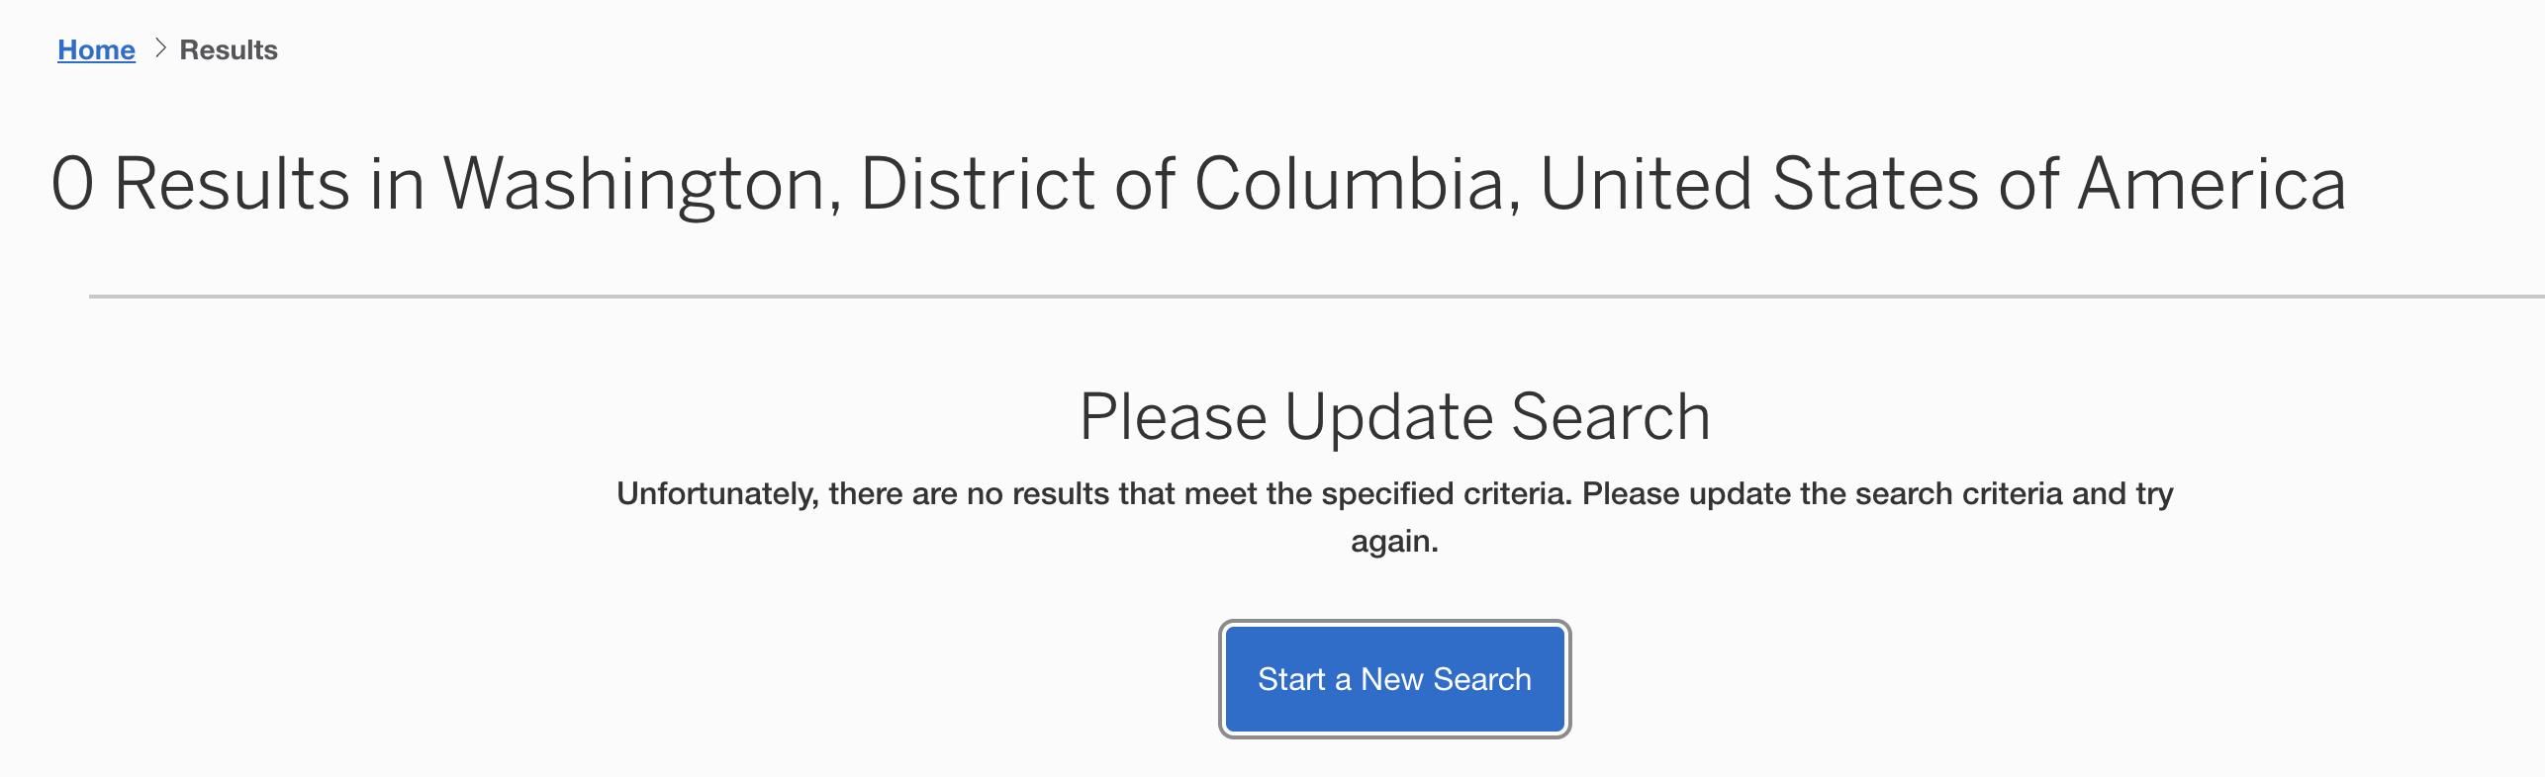2545x777 pixels.
Task: Click "United States of America" in heading
Action: (1942, 185)
